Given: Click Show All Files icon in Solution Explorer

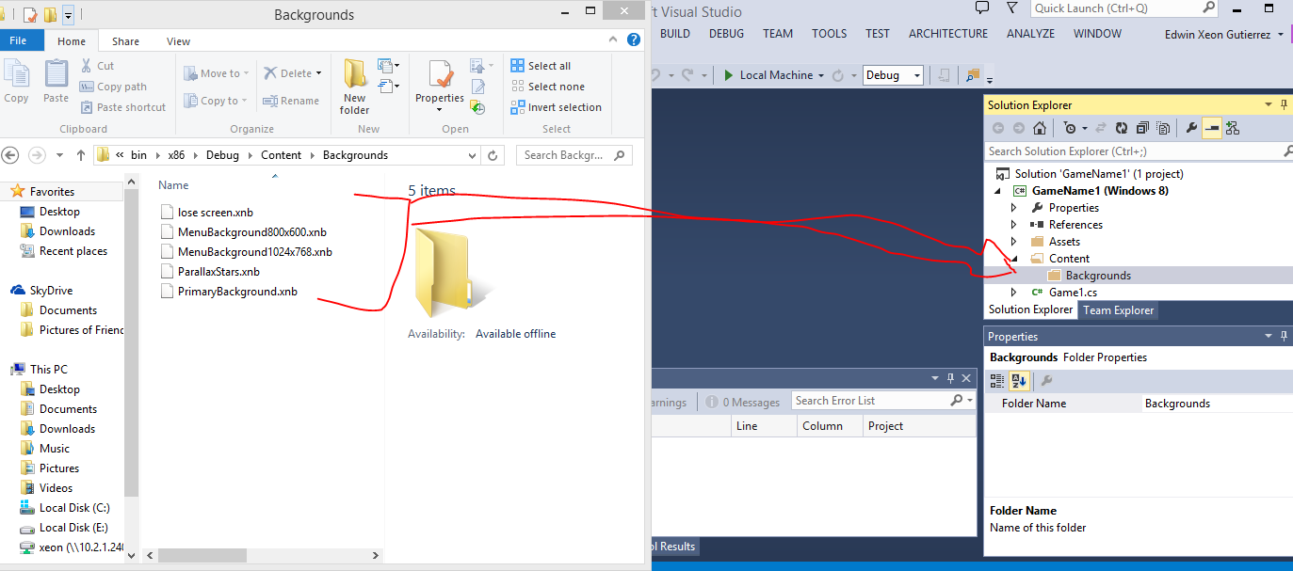Looking at the screenshot, I should pos(1163,128).
